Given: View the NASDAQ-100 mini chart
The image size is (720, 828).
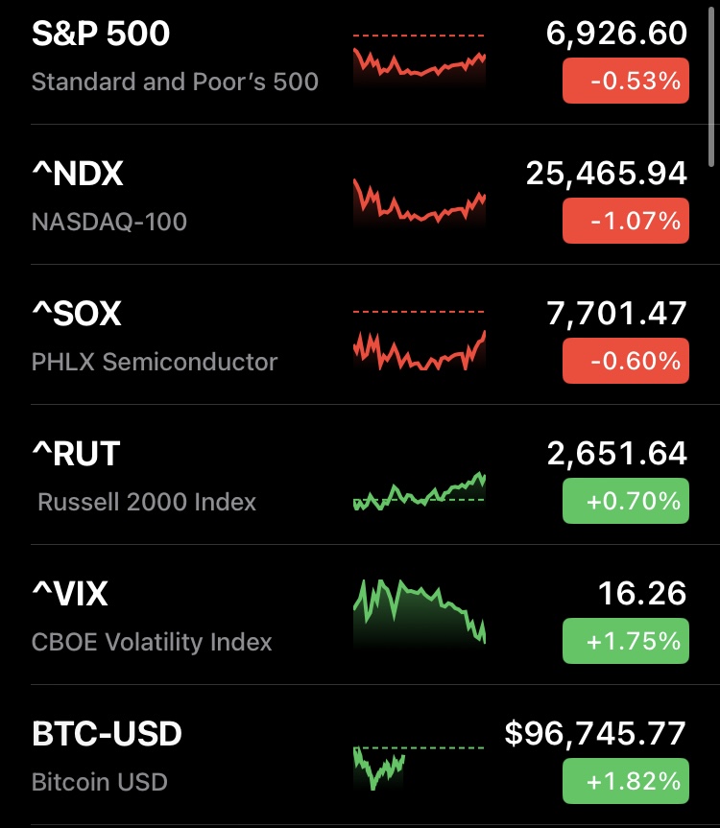Looking at the screenshot, I should (x=420, y=201).
